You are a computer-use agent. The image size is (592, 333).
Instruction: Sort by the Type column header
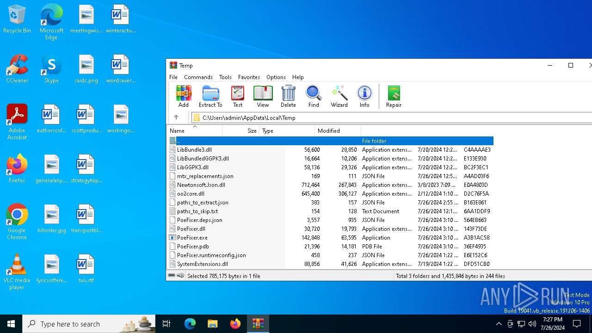click(x=287, y=131)
